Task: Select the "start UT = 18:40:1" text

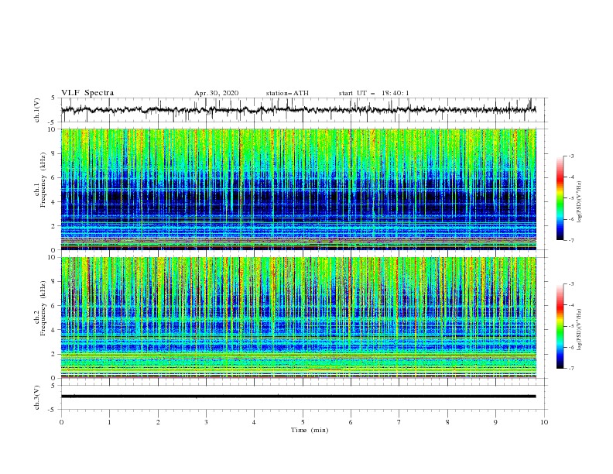Action: [374, 93]
